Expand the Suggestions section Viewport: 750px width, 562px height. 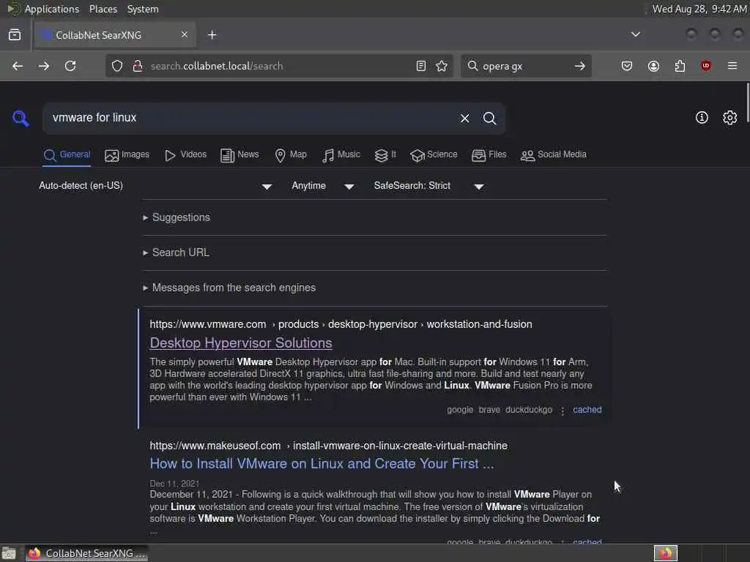[177, 217]
